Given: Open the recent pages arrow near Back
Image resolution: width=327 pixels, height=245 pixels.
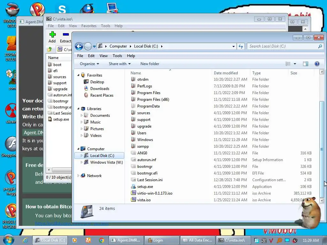Looking at the screenshot, I should pos(94,47).
